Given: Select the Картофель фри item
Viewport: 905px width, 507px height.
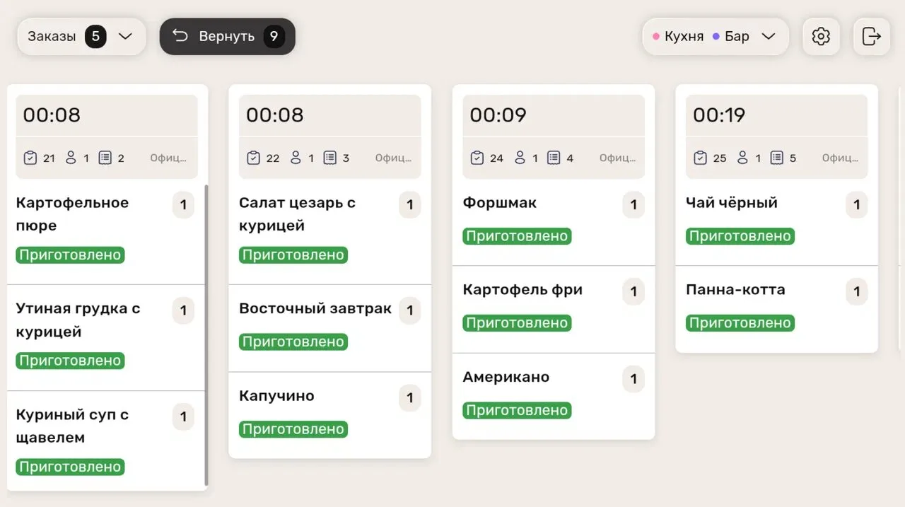Looking at the screenshot, I should click(x=554, y=310).
